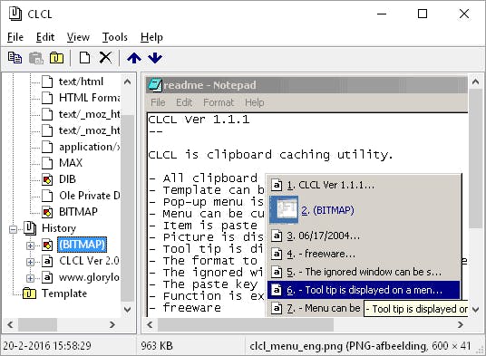Move item up with blue arrow
486x356 pixels.
pos(134,58)
